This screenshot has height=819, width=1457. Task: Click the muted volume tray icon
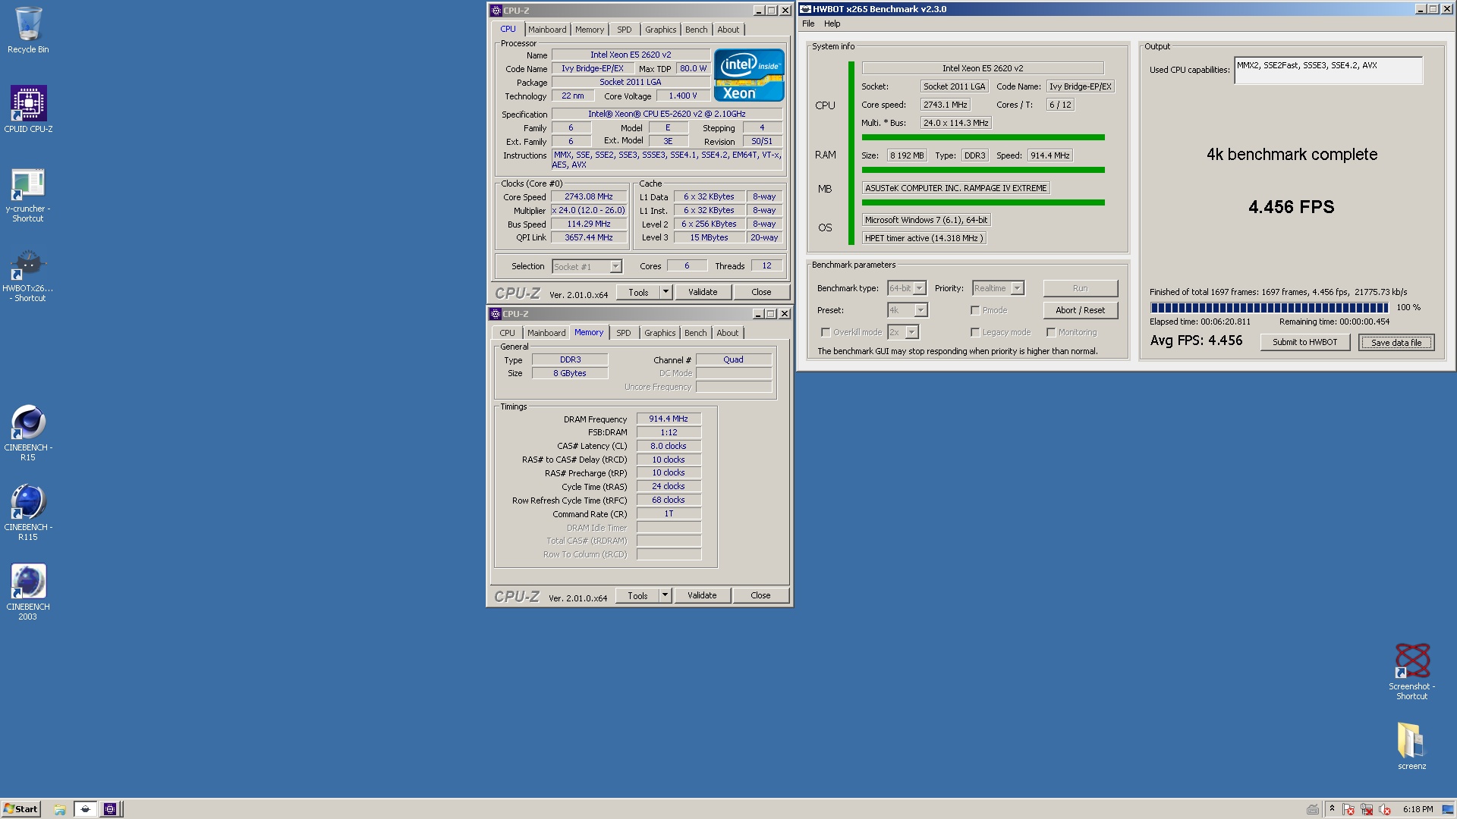1385,809
